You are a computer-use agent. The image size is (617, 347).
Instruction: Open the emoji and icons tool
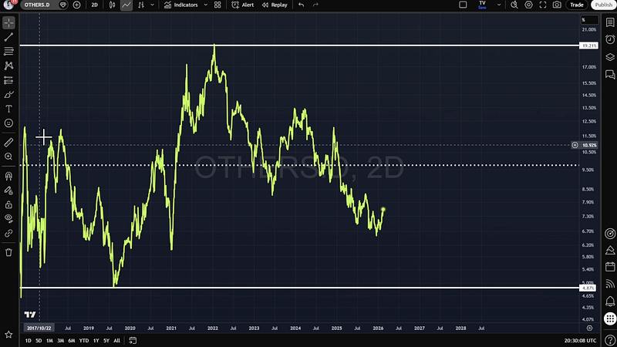click(8, 123)
